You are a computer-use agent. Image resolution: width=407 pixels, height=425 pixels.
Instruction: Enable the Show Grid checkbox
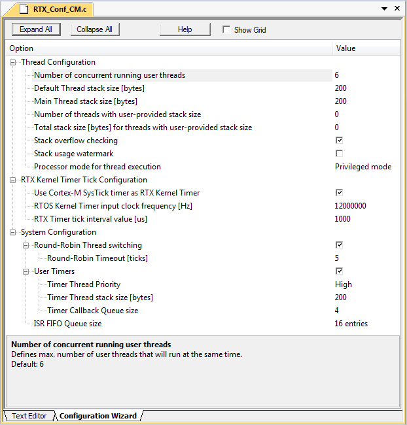[x=226, y=30]
